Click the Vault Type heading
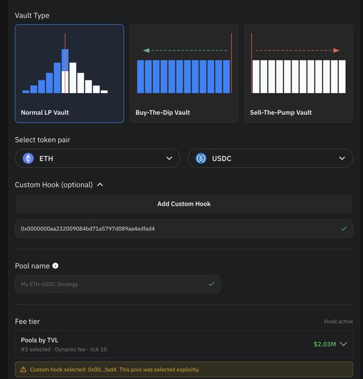Image resolution: width=363 pixels, height=379 pixels. [x=32, y=16]
